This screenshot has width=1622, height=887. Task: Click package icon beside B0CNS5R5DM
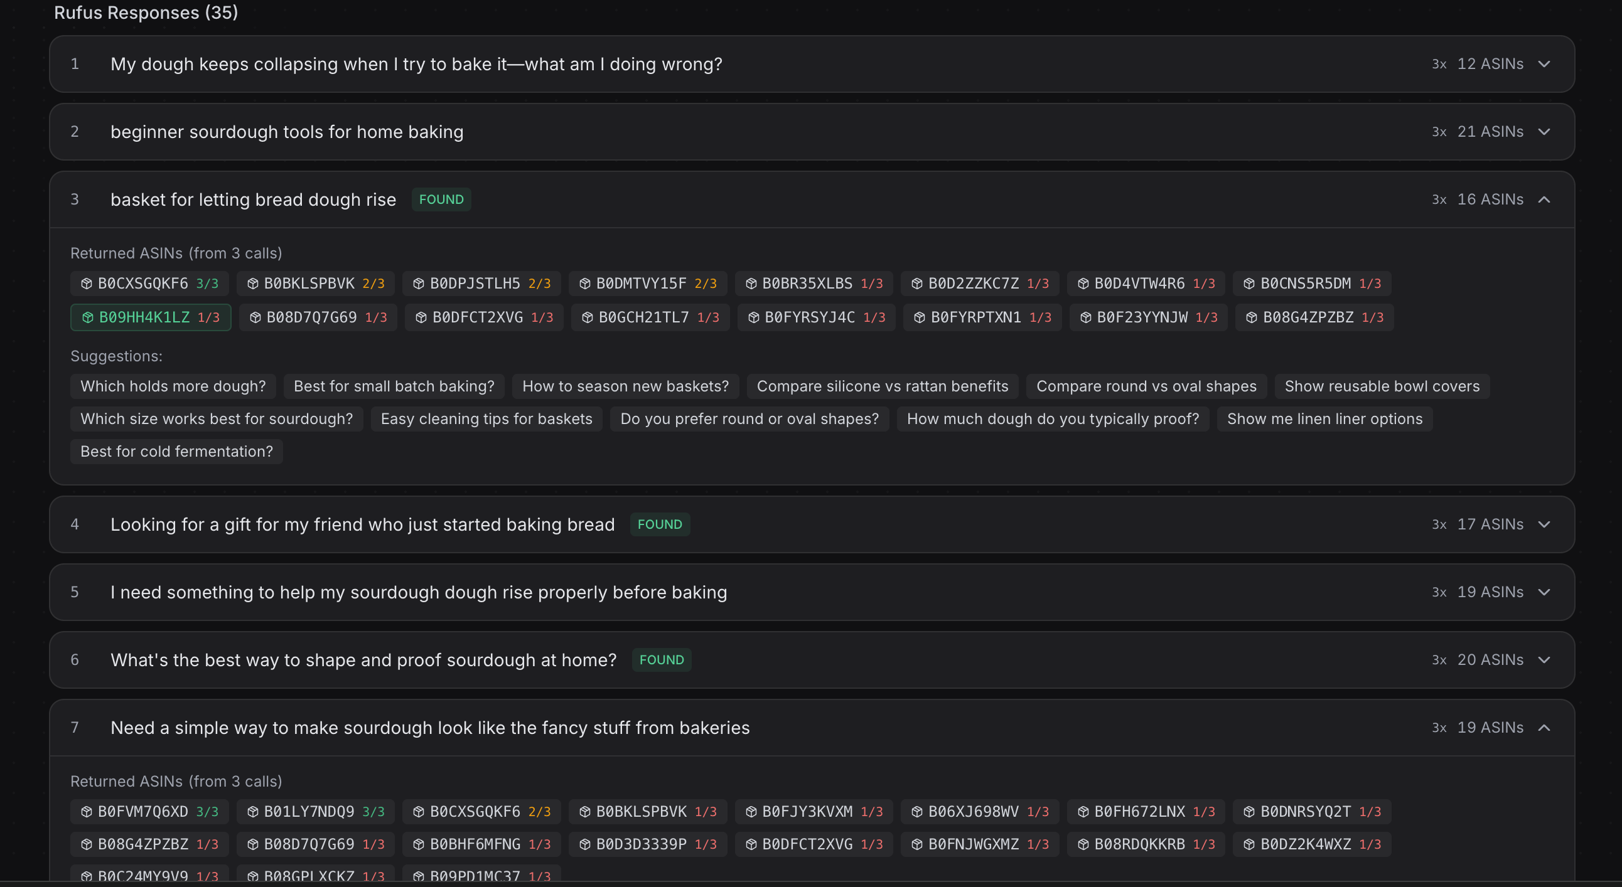(x=1249, y=284)
